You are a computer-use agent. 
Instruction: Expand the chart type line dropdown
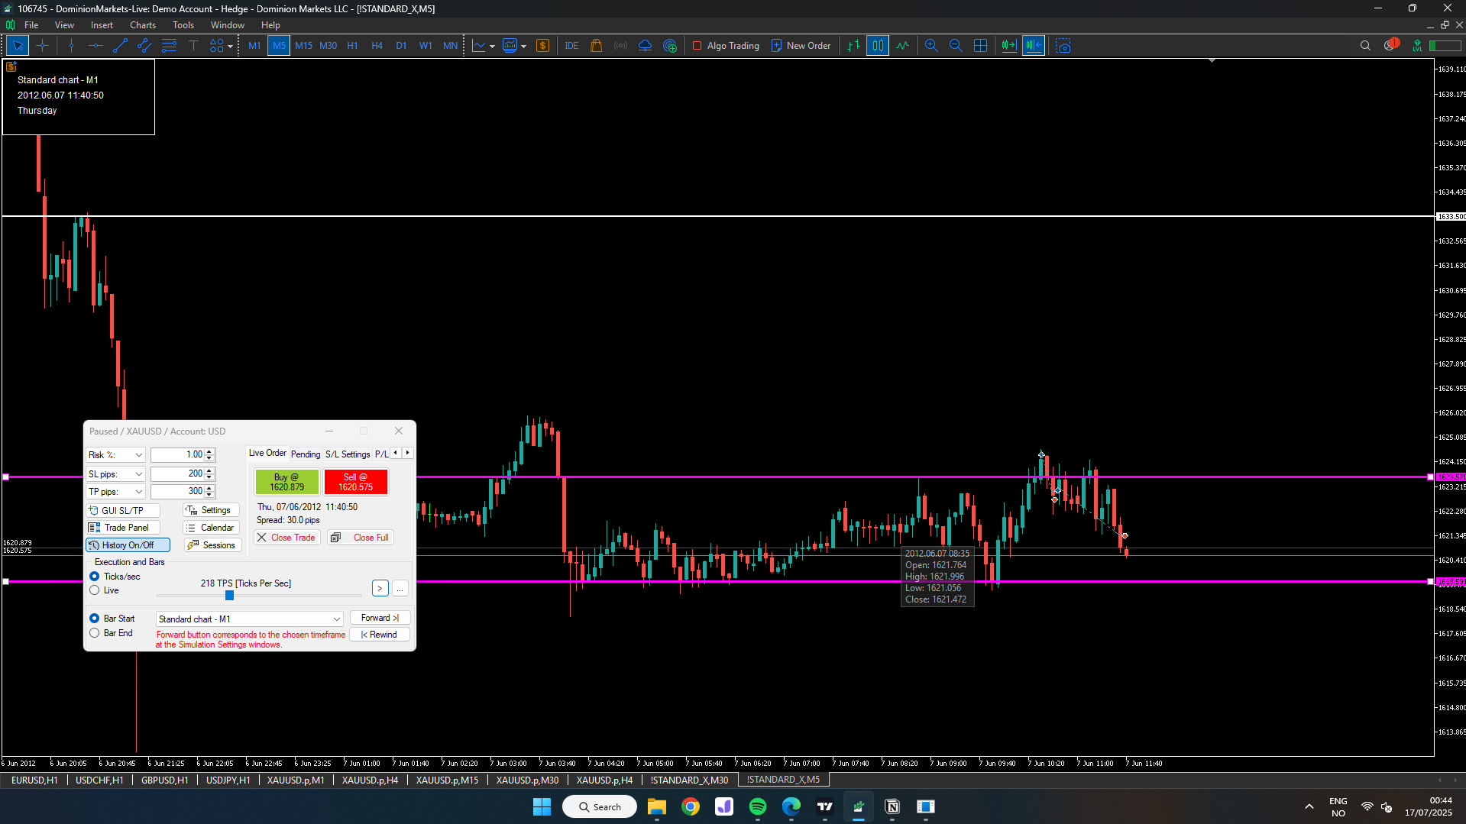[492, 47]
